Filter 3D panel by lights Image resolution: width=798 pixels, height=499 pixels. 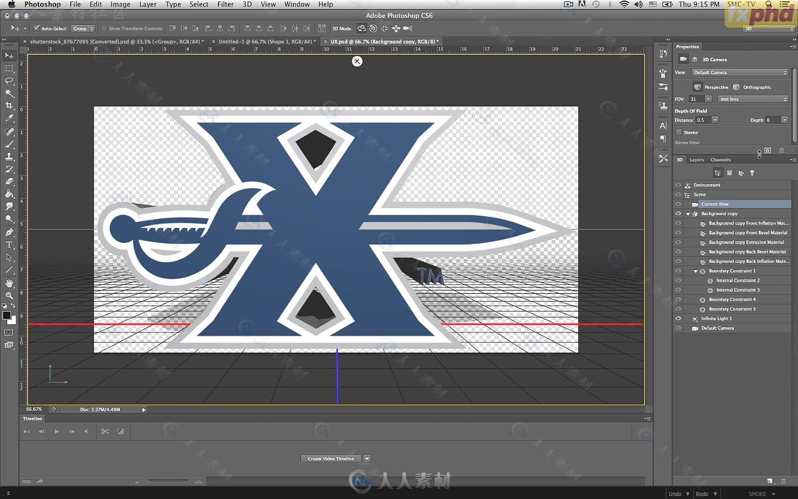tap(752, 173)
